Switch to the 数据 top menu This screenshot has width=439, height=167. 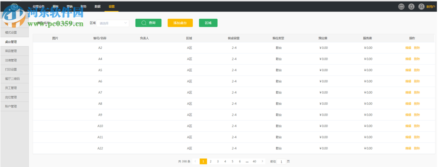(97, 7)
